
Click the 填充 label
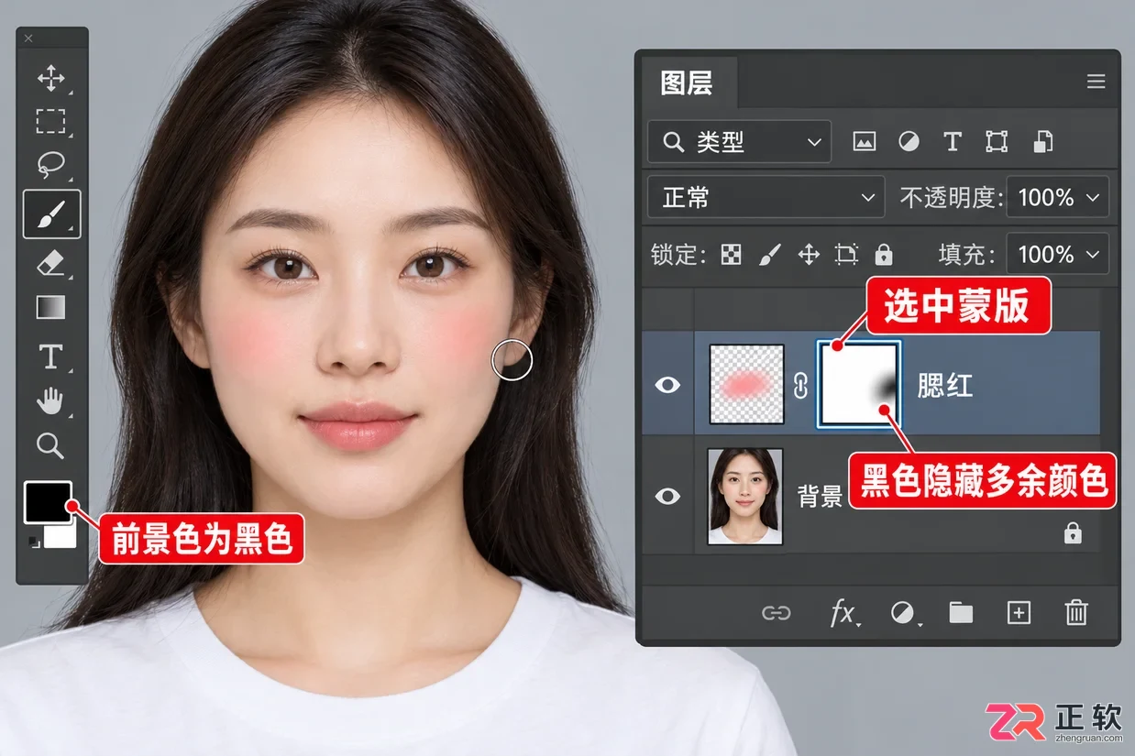click(x=968, y=255)
